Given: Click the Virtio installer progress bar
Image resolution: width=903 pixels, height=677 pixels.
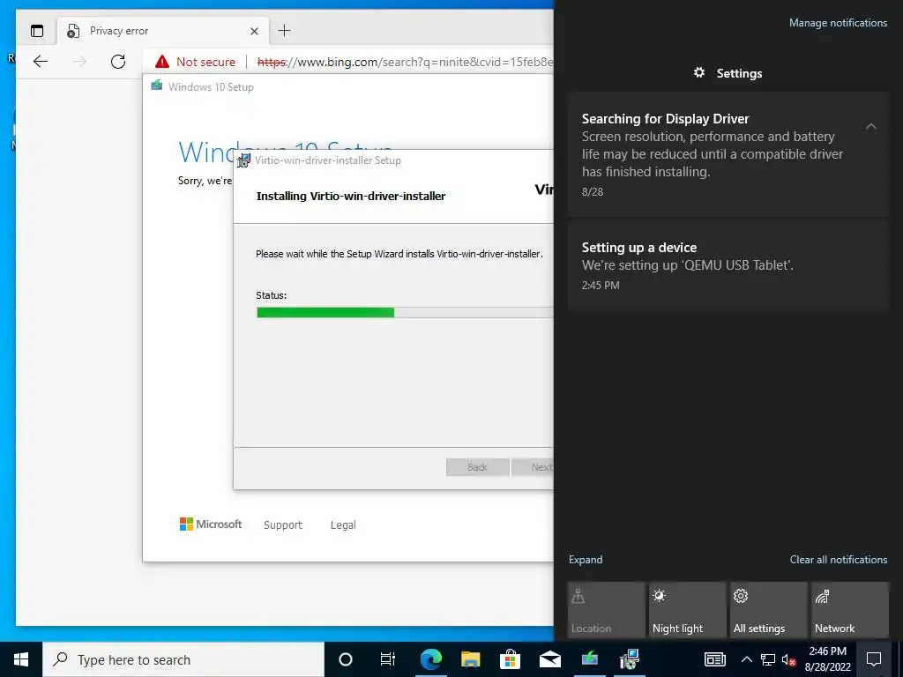Looking at the screenshot, I should [405, 313].
